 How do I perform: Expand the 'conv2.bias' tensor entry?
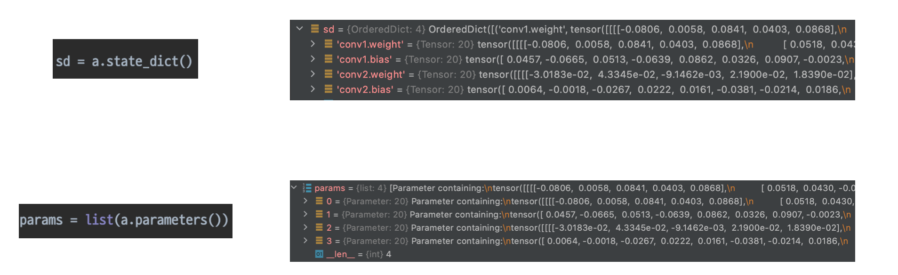313,89
